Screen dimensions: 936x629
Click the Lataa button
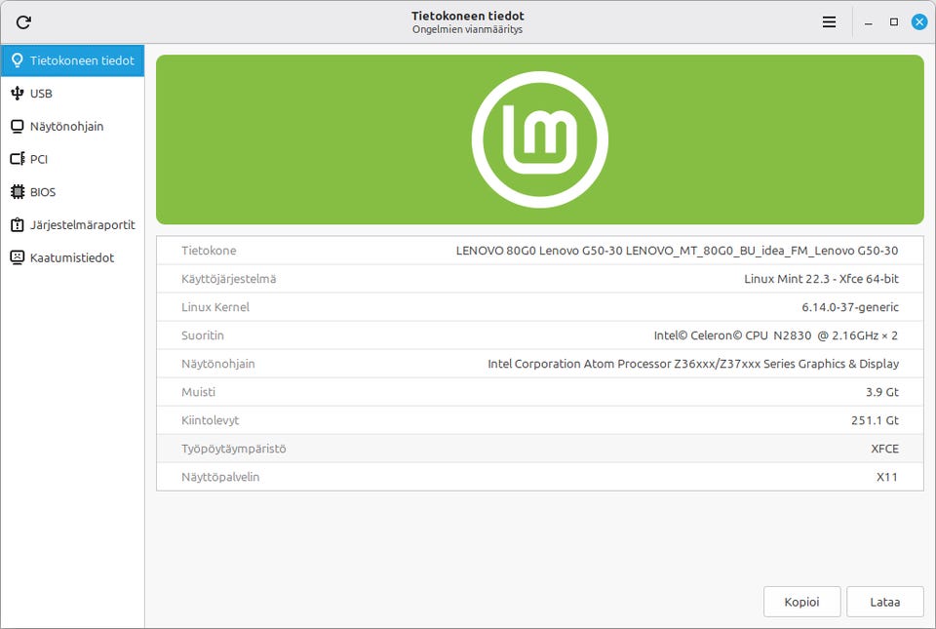(x=884, y=602)
